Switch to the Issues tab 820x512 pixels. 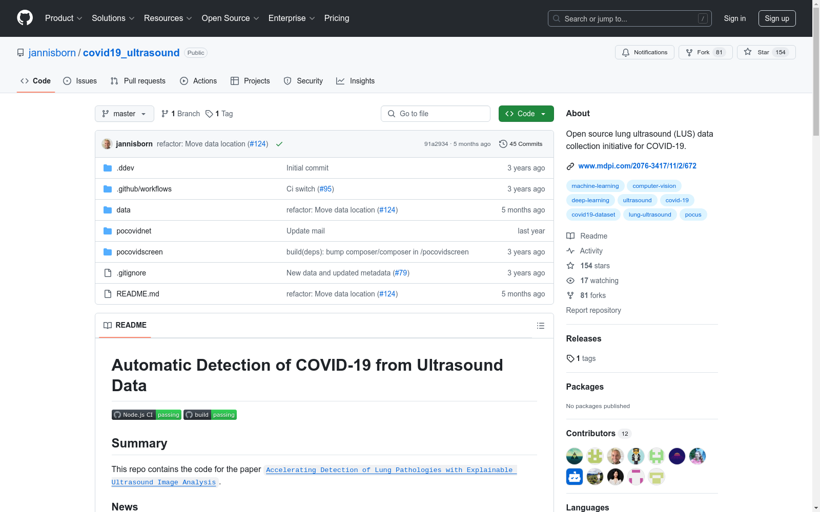point(80,81)
